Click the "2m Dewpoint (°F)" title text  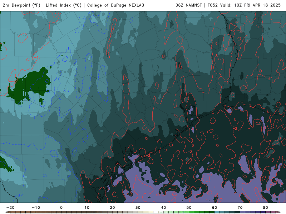(x=21, y=5)
